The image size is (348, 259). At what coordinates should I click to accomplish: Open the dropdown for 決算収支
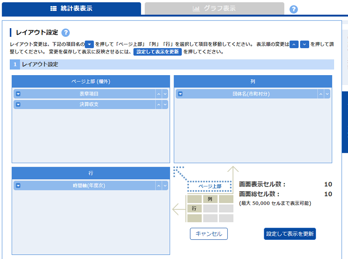coord(18,105)
